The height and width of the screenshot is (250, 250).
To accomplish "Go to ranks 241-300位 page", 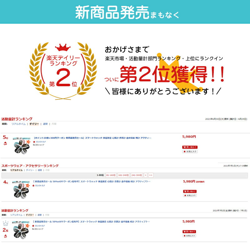I will point(137,175).
